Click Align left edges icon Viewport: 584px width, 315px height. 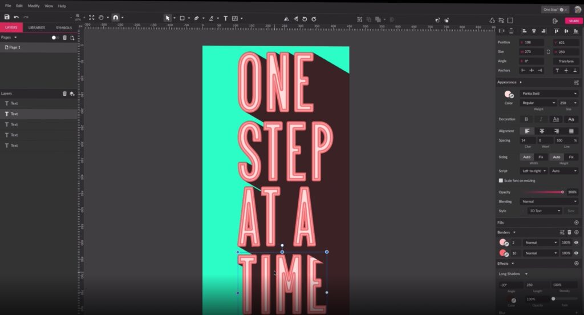coord(524,31)
